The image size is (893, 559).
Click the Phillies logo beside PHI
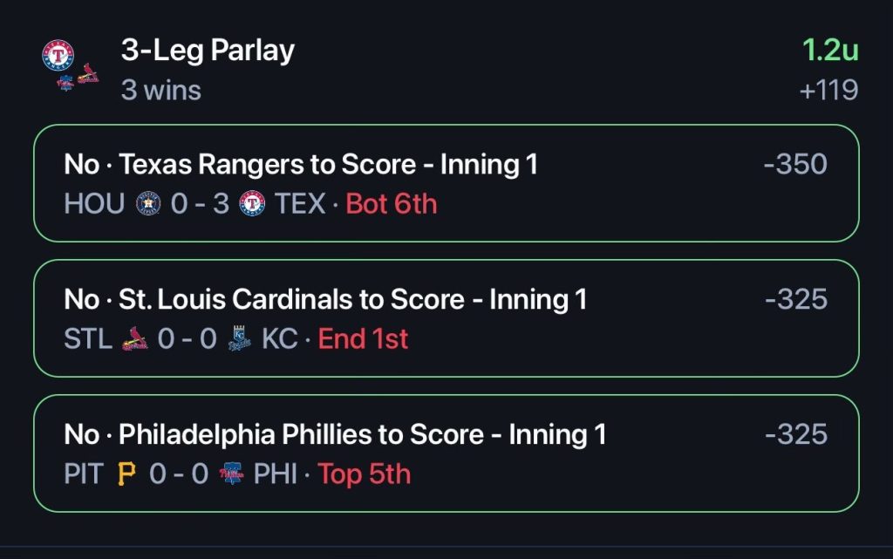coord(231,474)
